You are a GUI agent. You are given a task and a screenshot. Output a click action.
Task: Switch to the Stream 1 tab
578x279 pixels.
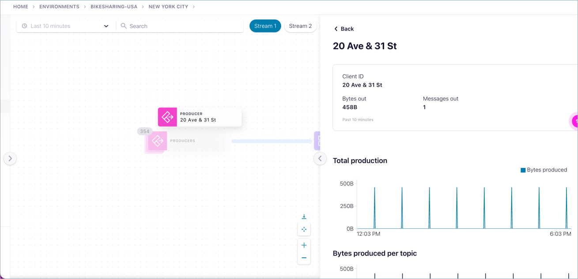pyautogui.click(x=265, y=26)
